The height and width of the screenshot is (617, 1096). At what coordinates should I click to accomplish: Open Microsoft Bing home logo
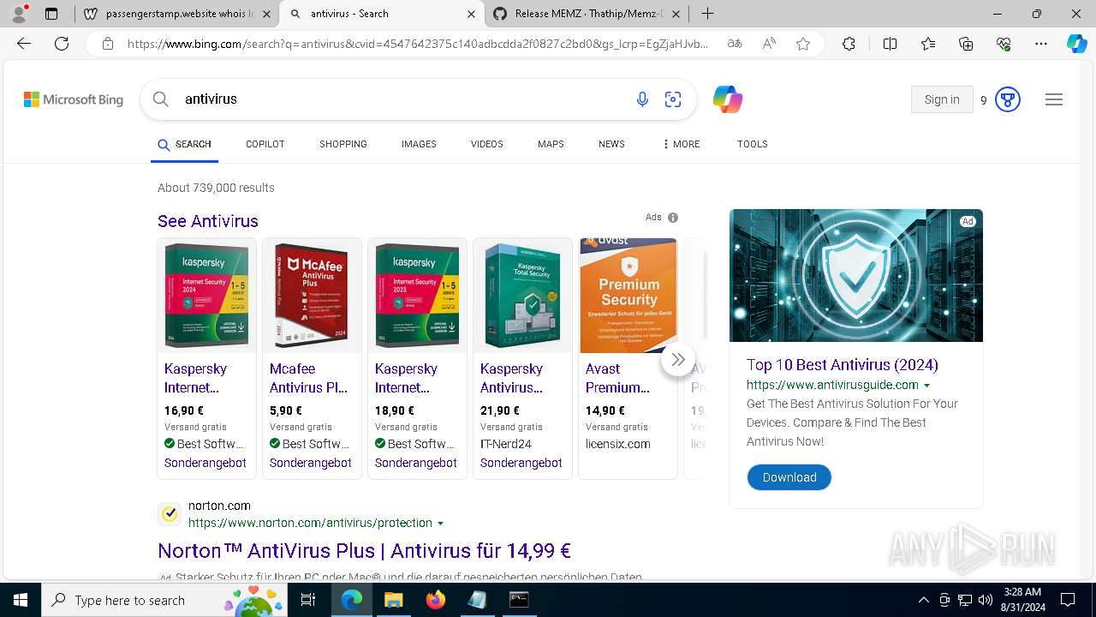(74, 99)
